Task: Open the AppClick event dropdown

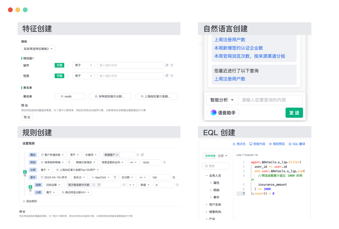Action: click(x=100, y=177)
